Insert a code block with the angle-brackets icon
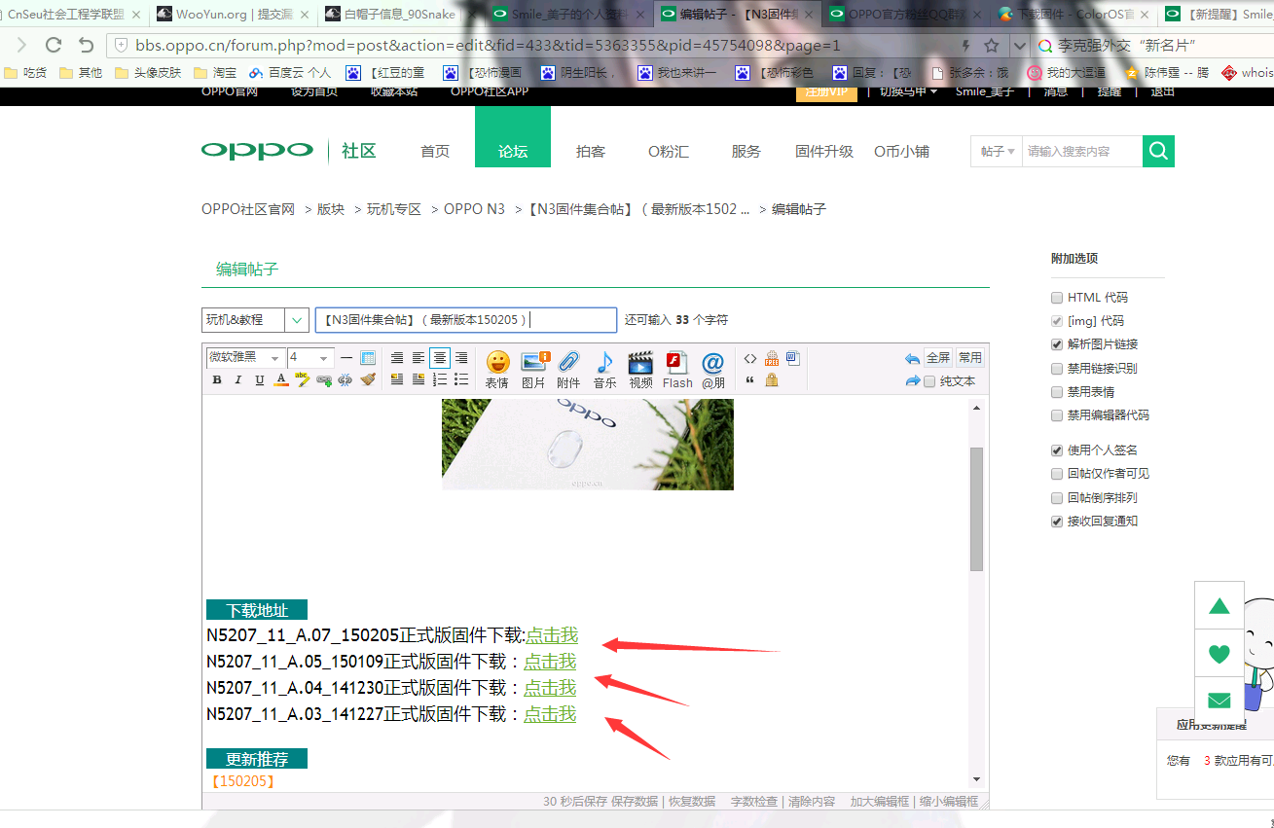 click(750, 358)
